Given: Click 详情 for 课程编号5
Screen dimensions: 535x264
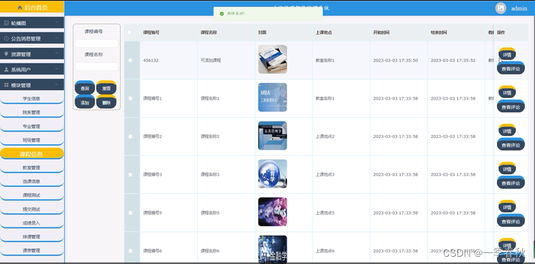Looking at the screenshot, I should point(507,206).
